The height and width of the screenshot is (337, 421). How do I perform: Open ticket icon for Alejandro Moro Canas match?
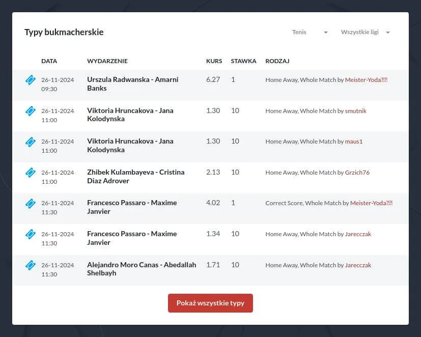point(31,265)
